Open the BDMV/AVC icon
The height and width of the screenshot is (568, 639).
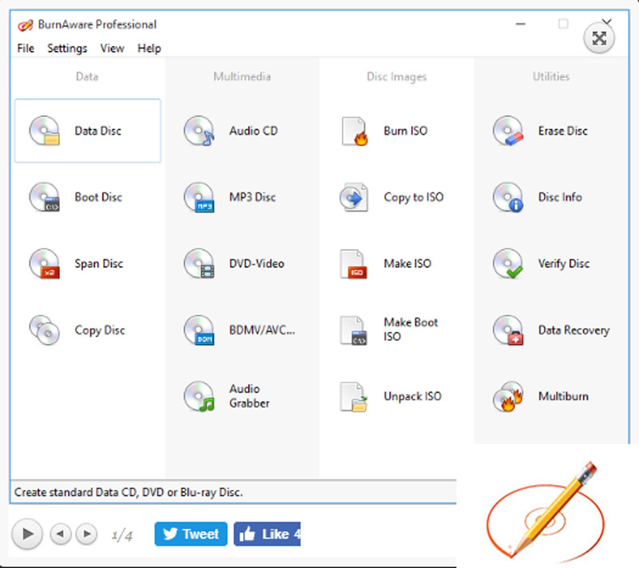199,330
